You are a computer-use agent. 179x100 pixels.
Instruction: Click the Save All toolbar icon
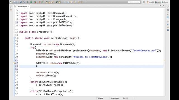pos(17,2)
